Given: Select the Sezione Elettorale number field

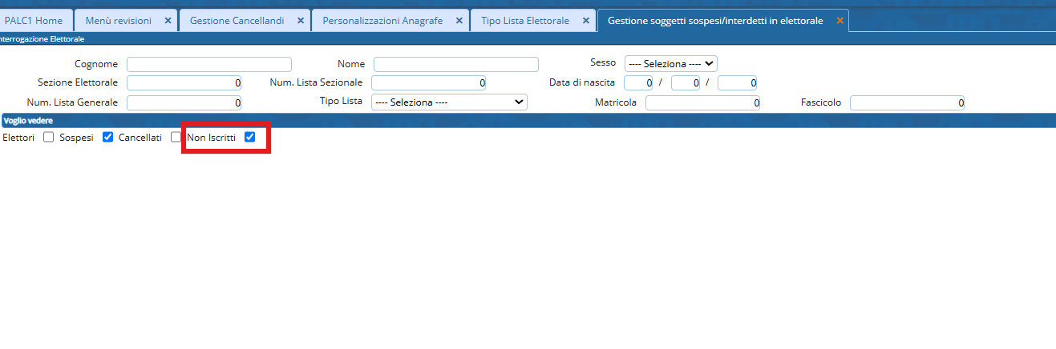Looking at the screenshot, I should point(184,82).
